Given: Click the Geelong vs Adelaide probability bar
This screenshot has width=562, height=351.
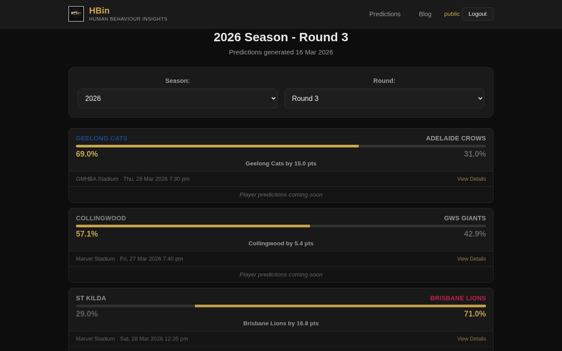Looking at the screenshot, I should [281, 146].
